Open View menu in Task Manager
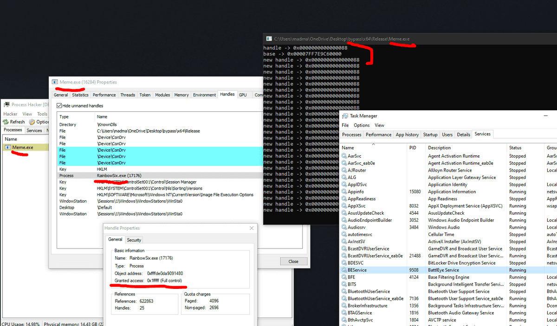The height and width of the screenshot is (326, 557). tap(380, 125)
